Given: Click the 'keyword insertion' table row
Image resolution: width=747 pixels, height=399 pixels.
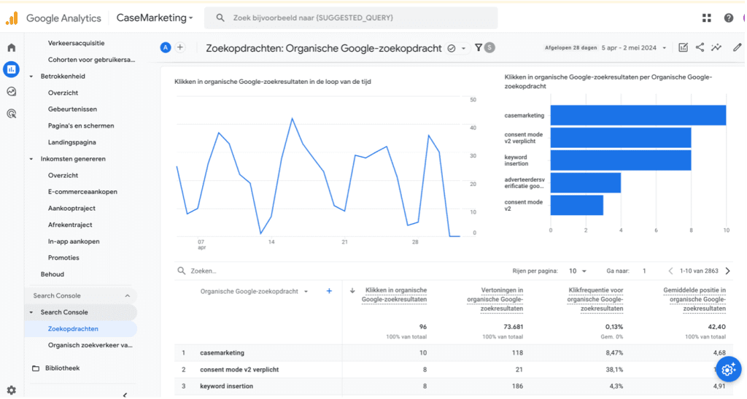Looking at the screenshot, I should click(452, 387).
